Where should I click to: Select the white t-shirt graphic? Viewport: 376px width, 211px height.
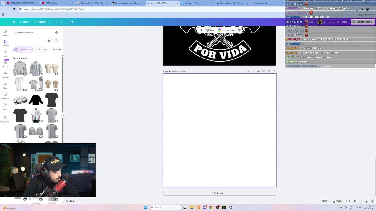[20, 84]
